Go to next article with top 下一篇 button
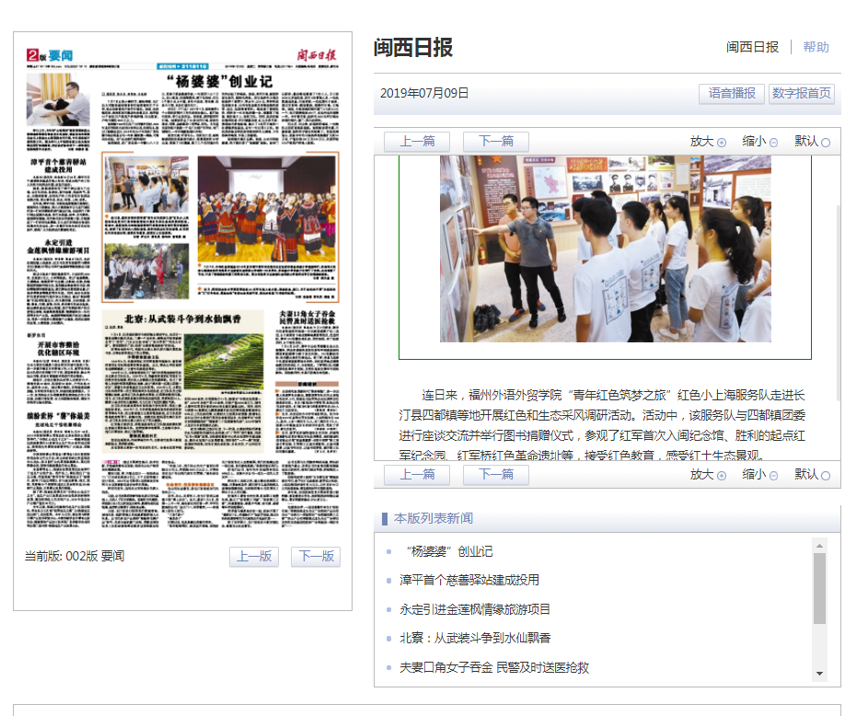Image resolution: width=845 pixels, height=716 pixels. [x=495, y=142]
